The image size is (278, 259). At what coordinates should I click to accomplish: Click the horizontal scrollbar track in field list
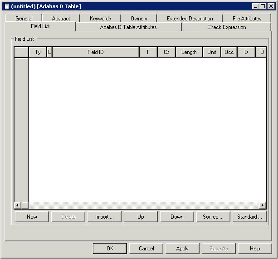141,205
